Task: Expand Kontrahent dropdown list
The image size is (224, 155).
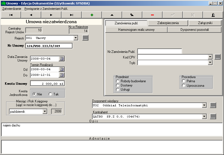Action: point(204,117)
